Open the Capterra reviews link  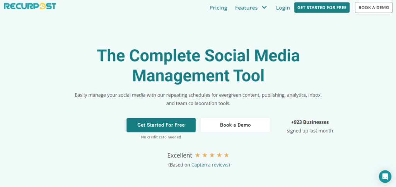tap(210, 165)
